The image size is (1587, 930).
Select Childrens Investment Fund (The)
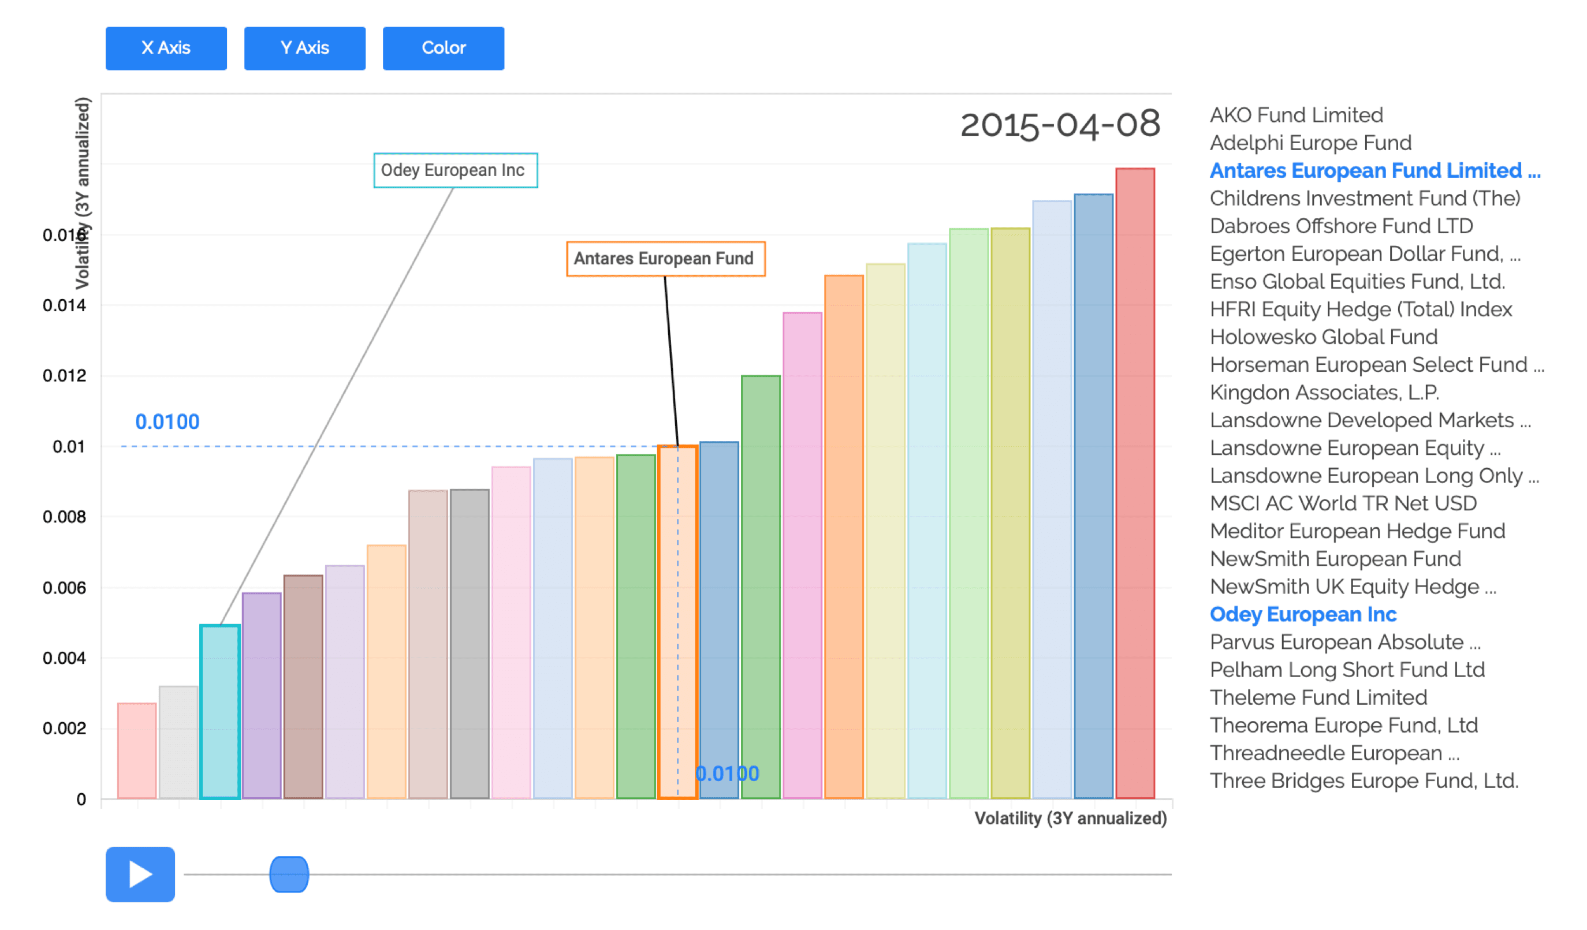[x=1365, y=199]
